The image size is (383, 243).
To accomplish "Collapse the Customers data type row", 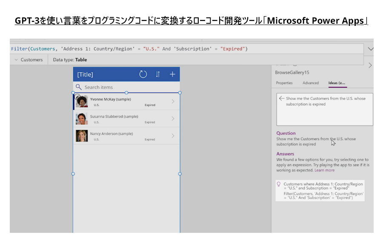I will coord(16,60).
